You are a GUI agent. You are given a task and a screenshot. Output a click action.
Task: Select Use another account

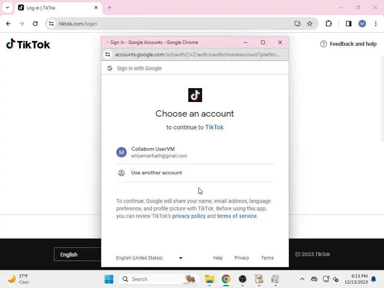[195, 172]
